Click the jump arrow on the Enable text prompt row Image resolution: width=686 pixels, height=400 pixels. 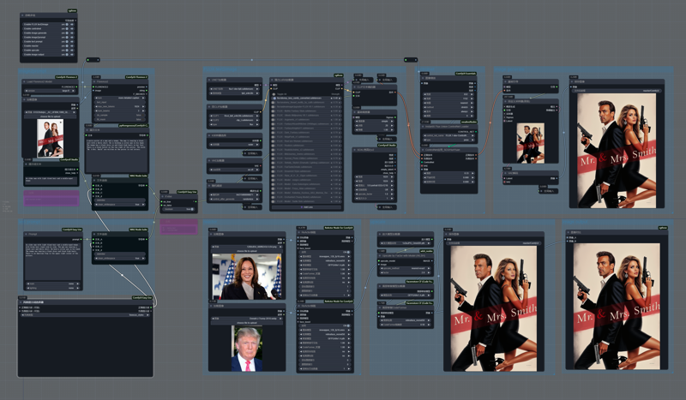(72, 41)
